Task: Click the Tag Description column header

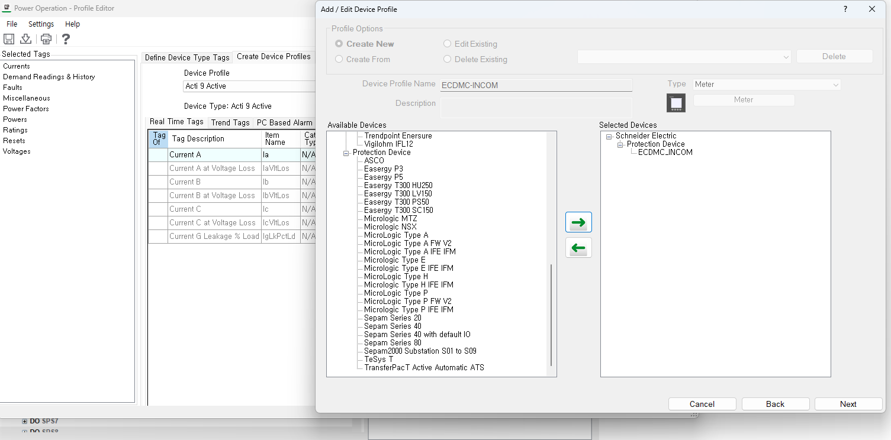Action: [215, 139]
